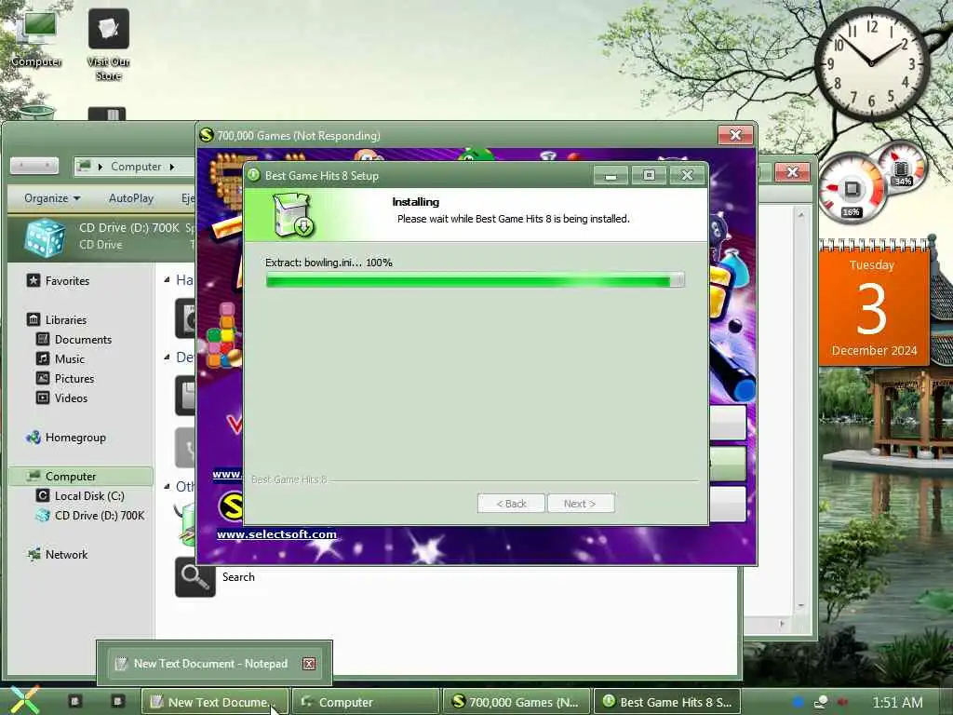This screenshot has height=715, width=953.
Task: Maximize the Best Game Hits 8 Setup window
Action: [649, 175]
